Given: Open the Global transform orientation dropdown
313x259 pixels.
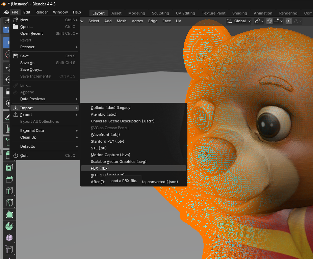Looking at the screenshot, I should click(x=239, y=21).
